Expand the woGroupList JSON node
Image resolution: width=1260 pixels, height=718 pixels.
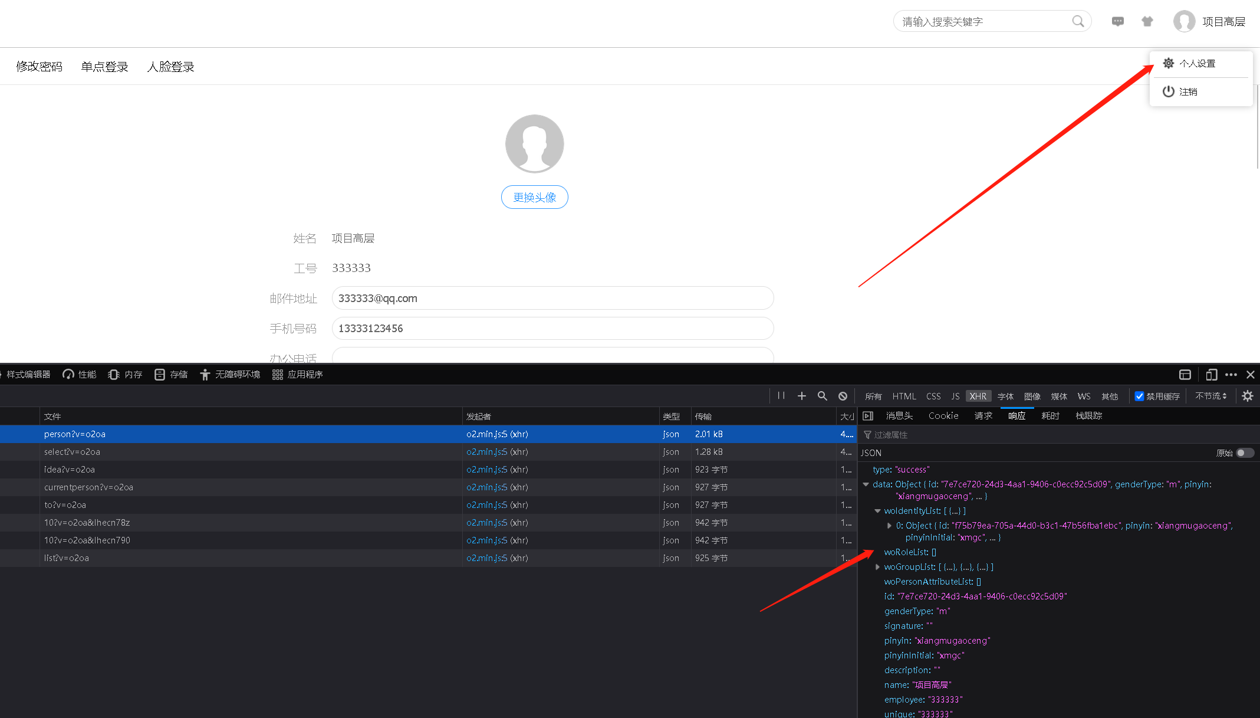point(877,567)
